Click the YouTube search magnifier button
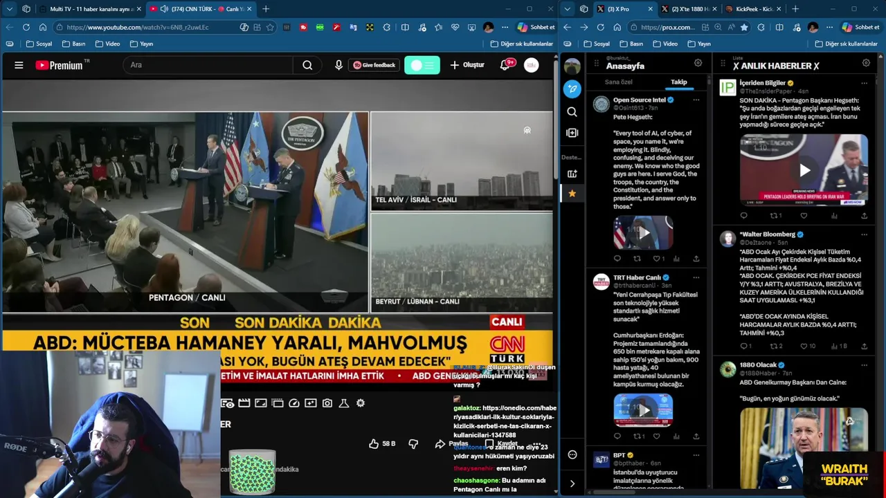The width and height of the screenshot is (886, 498). pyautogui.click(x=307, y=65)
